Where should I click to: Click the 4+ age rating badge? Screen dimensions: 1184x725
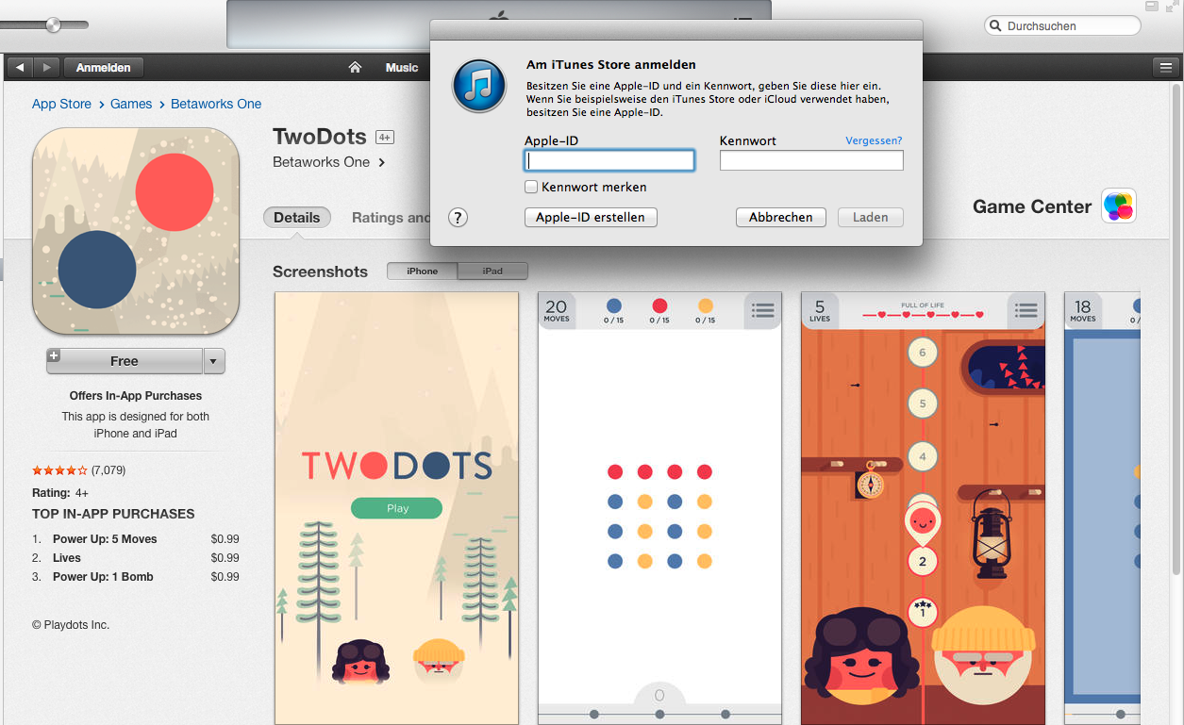click(384, 137)
